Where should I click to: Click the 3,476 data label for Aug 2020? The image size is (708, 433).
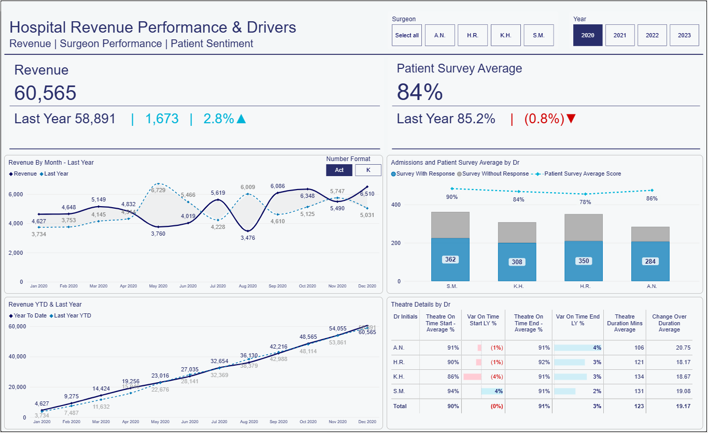coord(248,238)
